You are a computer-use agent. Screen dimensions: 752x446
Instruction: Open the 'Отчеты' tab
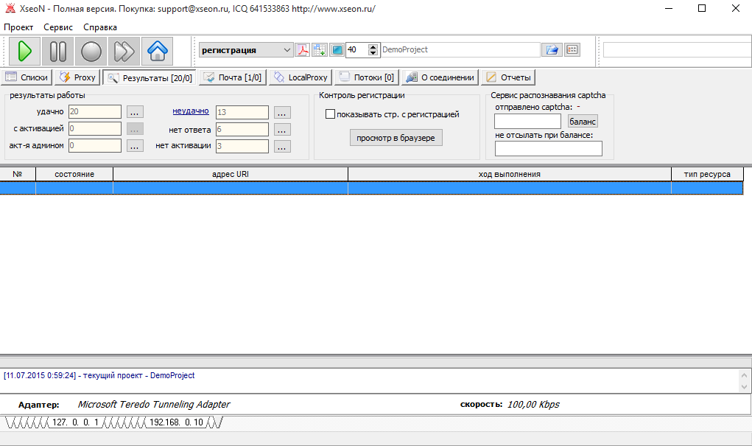[508, 77]
